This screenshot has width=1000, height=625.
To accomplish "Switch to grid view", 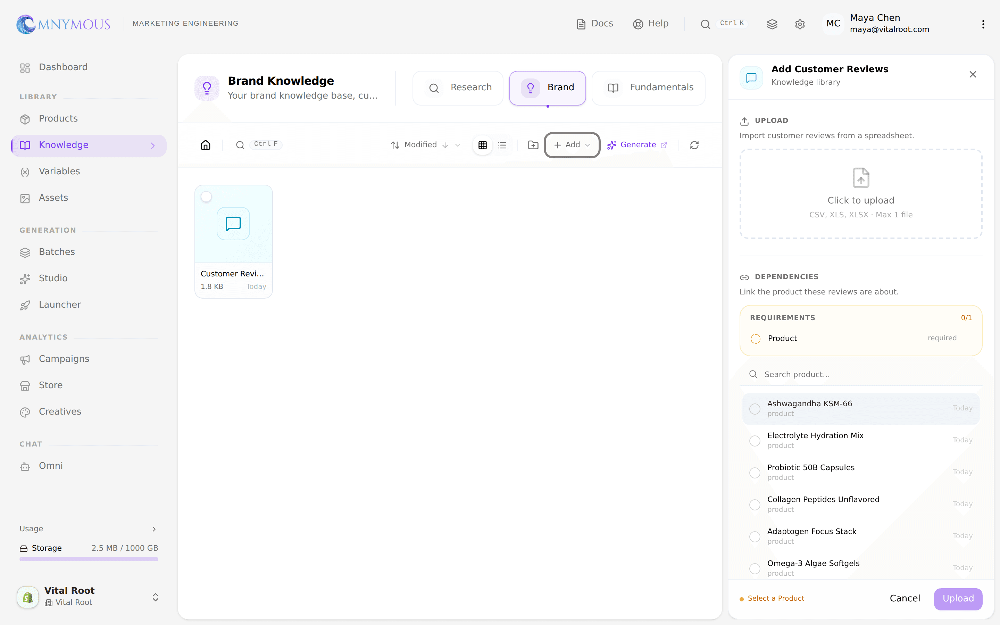I will coord(482,145).
